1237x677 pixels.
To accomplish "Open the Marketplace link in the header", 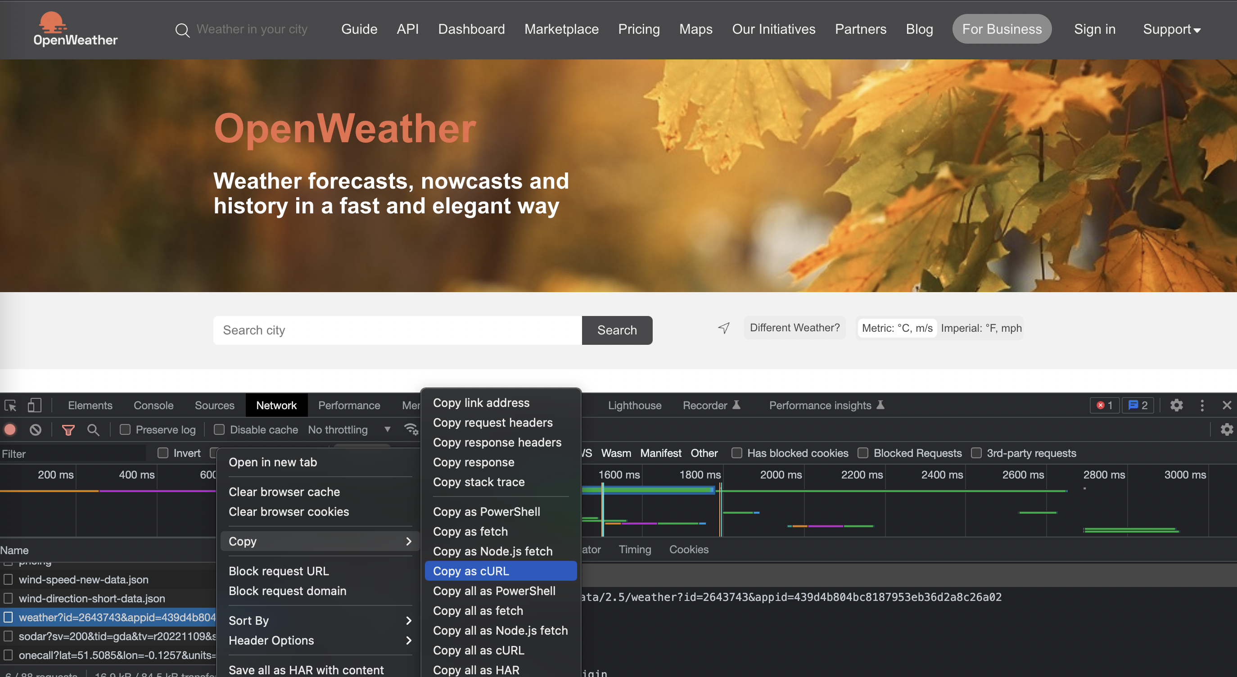I will [x=561, y=29].
